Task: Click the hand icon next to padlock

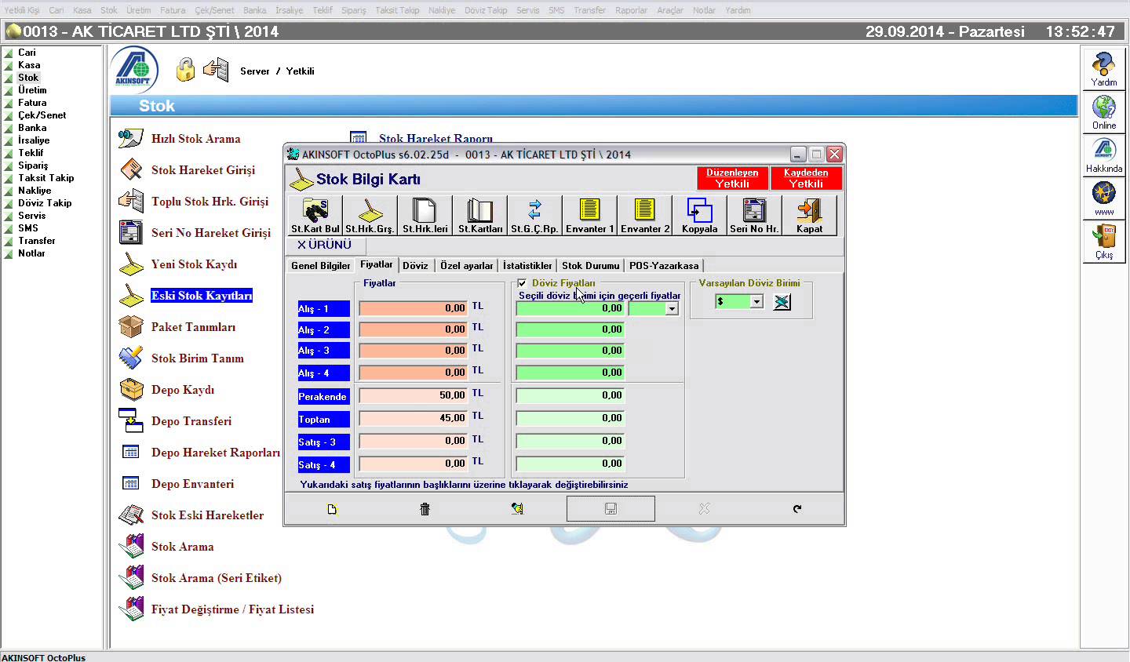Action: coord(216,70)
